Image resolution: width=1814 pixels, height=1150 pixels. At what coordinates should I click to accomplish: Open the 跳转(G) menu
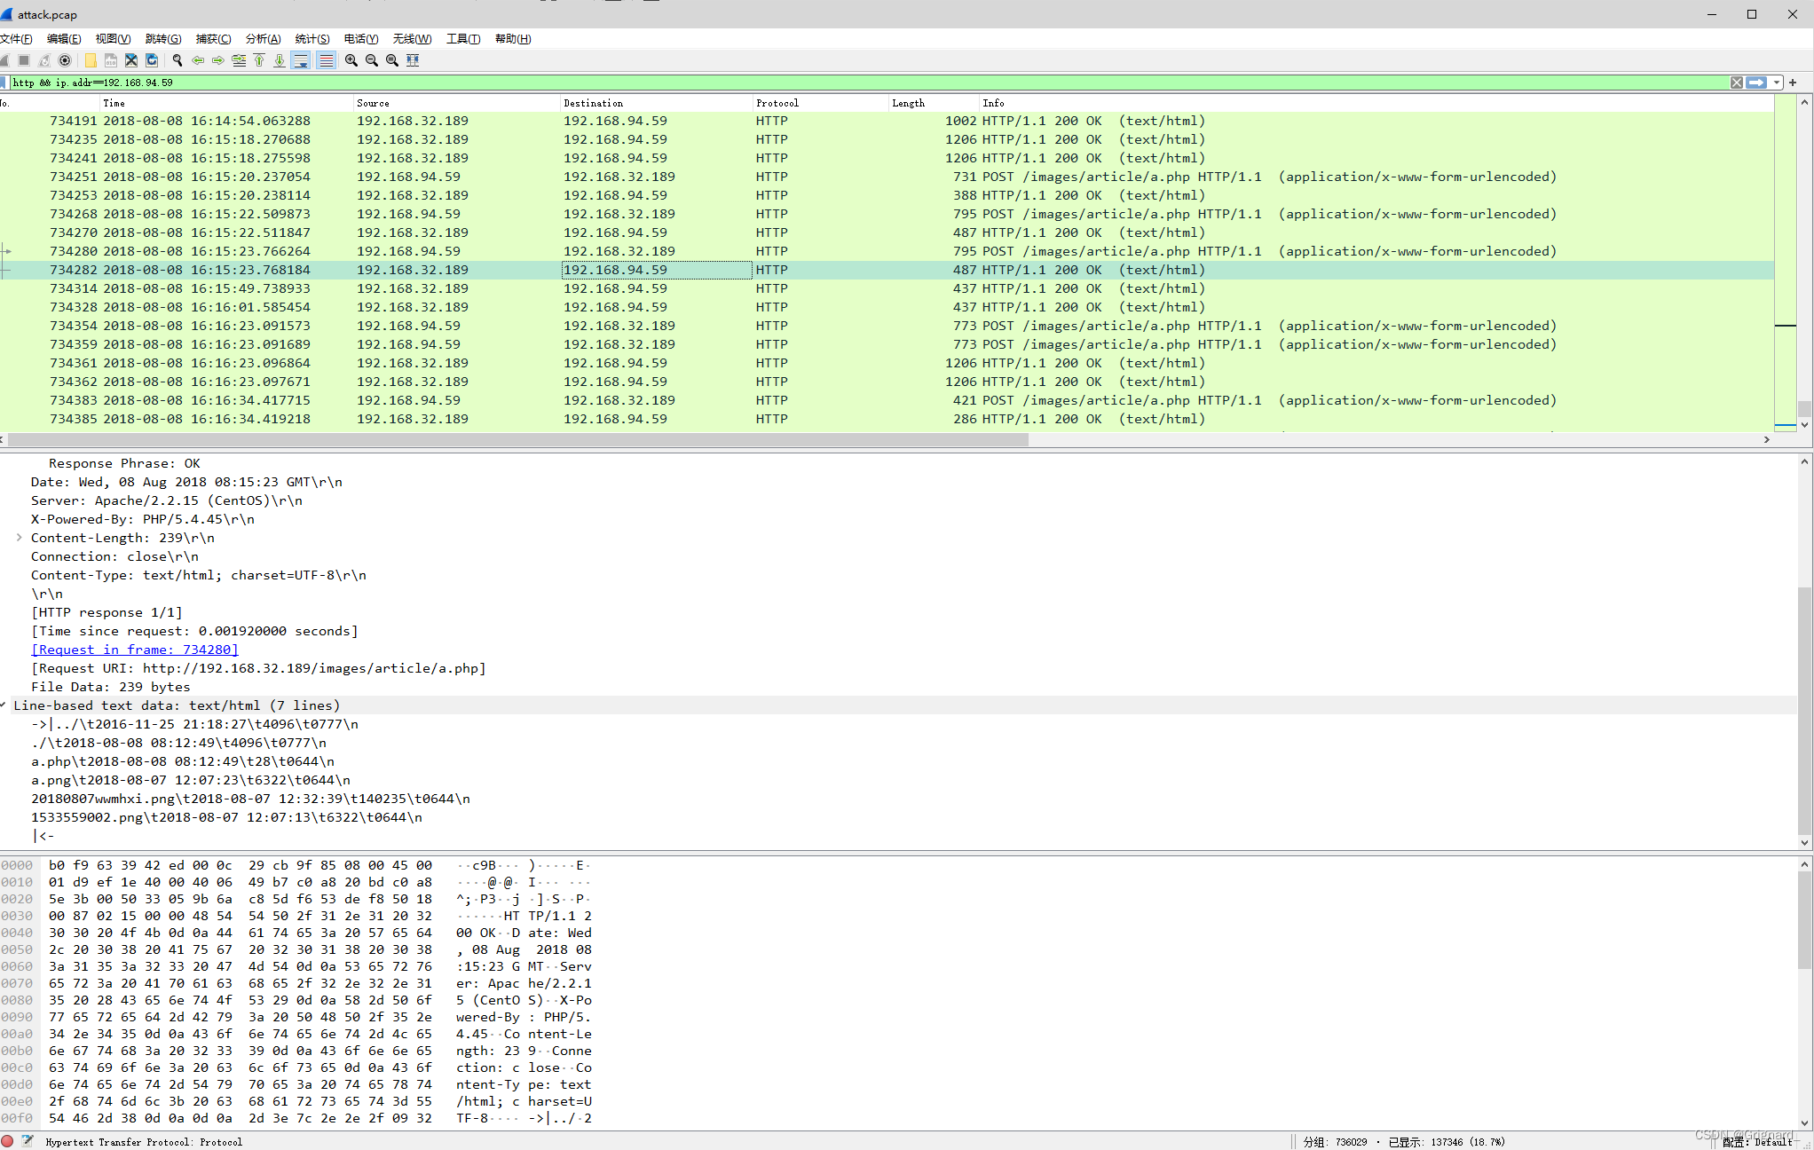(x=163, y=39)
